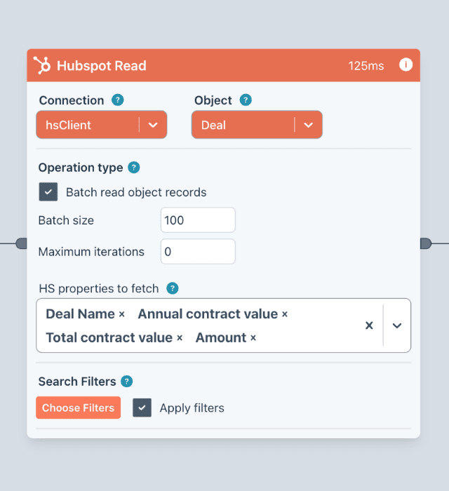Remove the Amount property tag
The width and height of the screenshot is (449, 491).
253,338
